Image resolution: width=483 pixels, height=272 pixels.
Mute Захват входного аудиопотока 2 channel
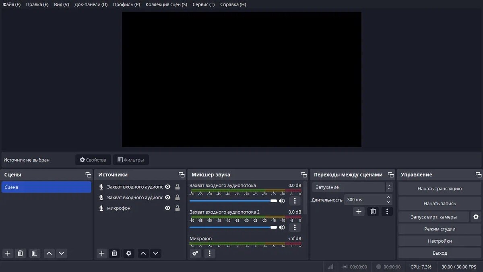(282, 227)
